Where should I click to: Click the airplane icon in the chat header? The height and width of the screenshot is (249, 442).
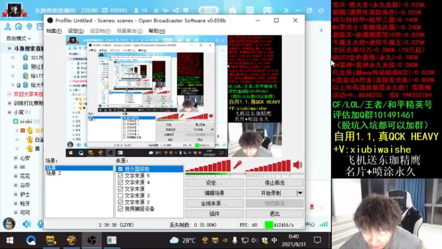coord(166,11)
